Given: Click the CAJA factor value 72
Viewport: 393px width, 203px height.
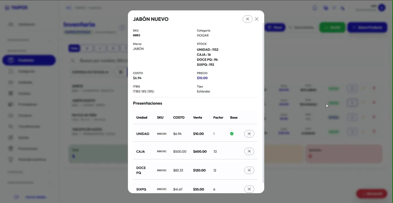Looking at the screenshot, I should point(215,151).
